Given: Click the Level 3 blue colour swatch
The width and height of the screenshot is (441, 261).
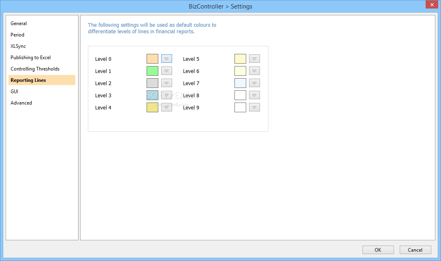Looking at the screenshot, I should pos(152,95).
